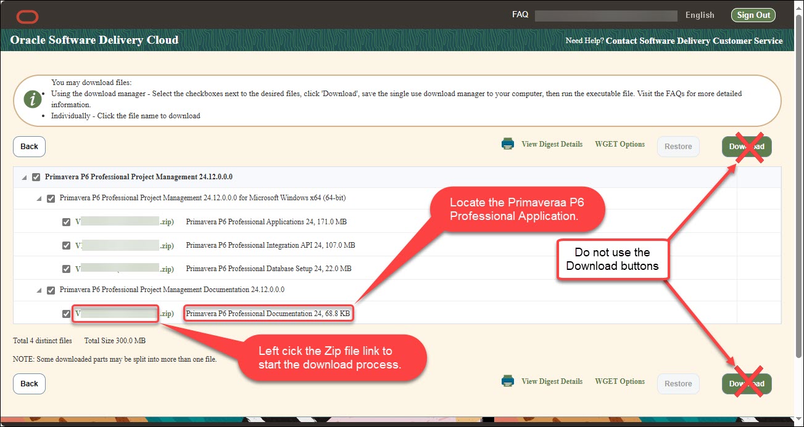Click the top printer icon beside View Digest Details
804x427 pixels.
[508, 144]
